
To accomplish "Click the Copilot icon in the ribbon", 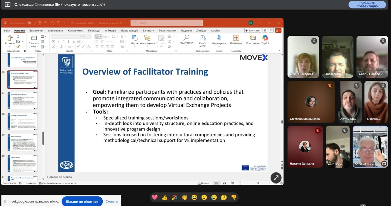I will coord(265,40).
